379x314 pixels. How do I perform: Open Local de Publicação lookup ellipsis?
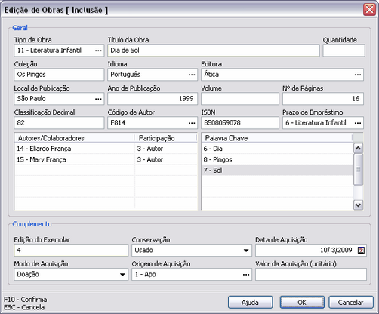click(x=98, y=99)
